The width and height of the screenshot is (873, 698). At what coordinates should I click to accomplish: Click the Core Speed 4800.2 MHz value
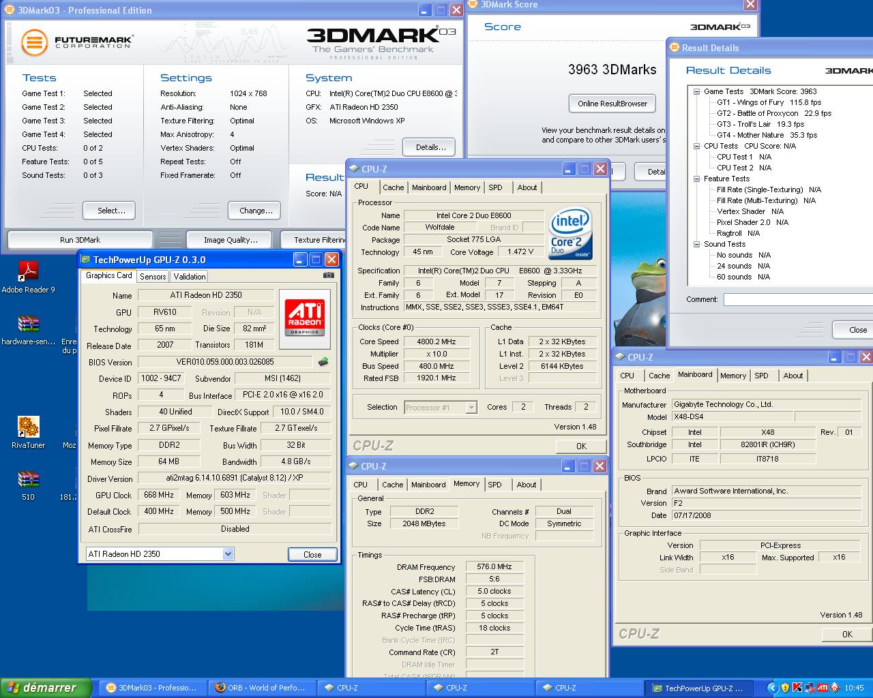pos(436,342)
